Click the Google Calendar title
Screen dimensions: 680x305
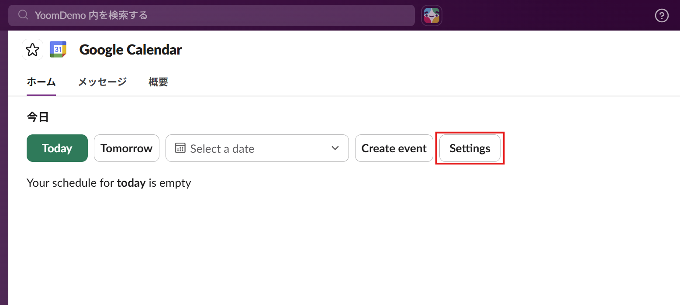pos(131,50)
